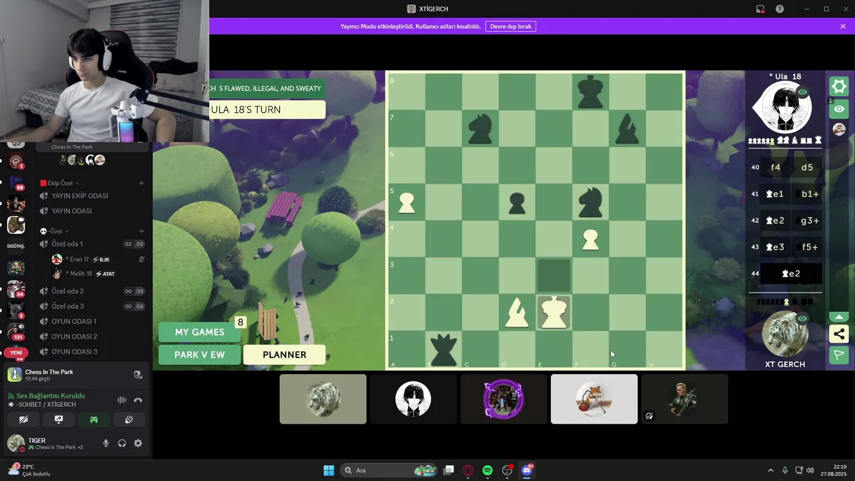Add a channel to -Özel category
Screen dimensions: 855x481
click(x=141, y=231)
